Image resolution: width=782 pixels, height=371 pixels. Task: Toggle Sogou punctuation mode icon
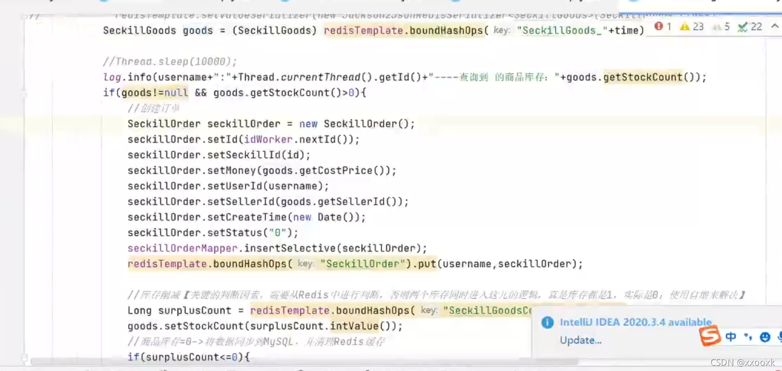click(748, 337)
